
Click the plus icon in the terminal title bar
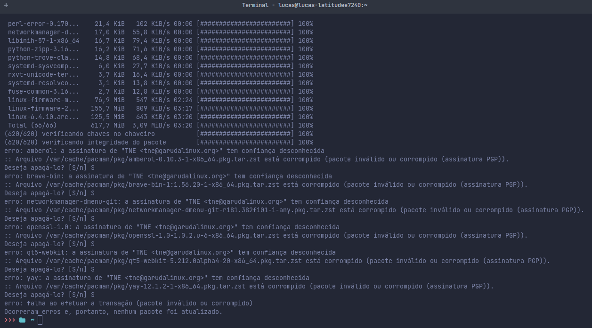[6, 5]
